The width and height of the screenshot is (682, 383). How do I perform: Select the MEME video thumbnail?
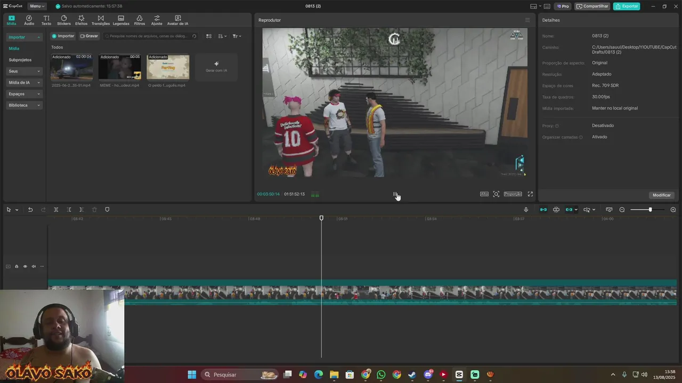click(x=120, y=68)
